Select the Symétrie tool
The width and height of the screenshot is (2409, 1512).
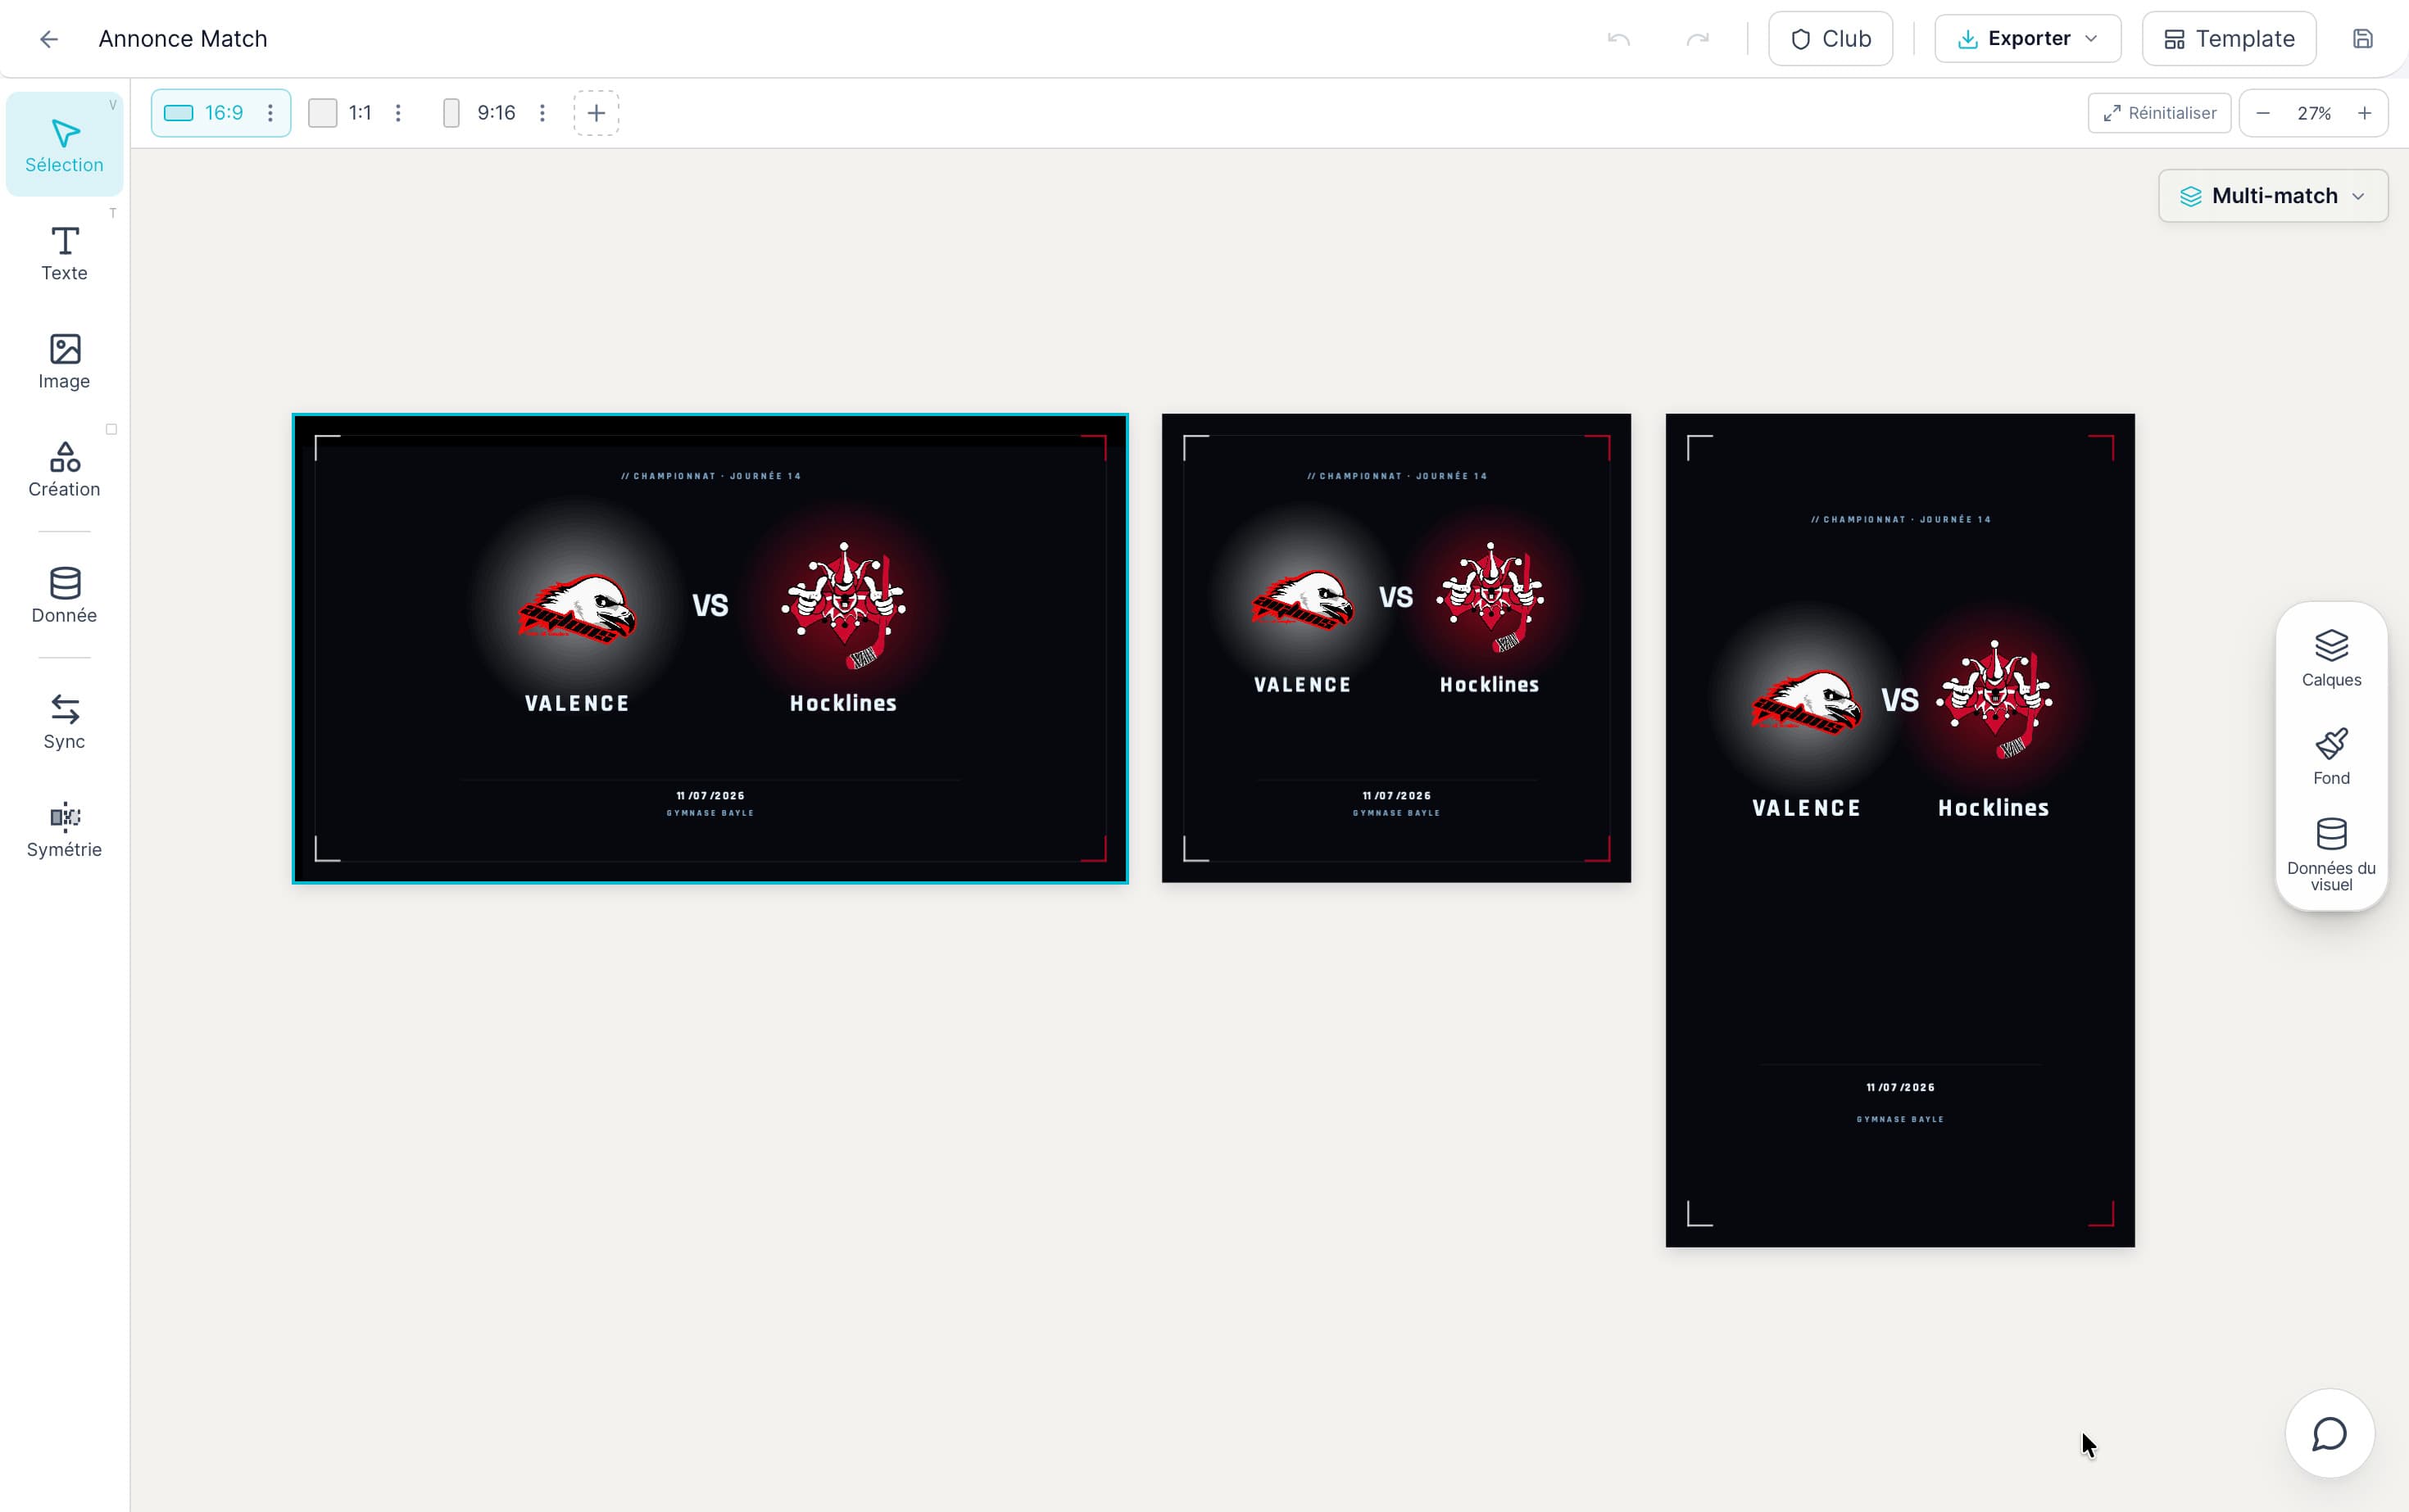[x=64, y=829]
